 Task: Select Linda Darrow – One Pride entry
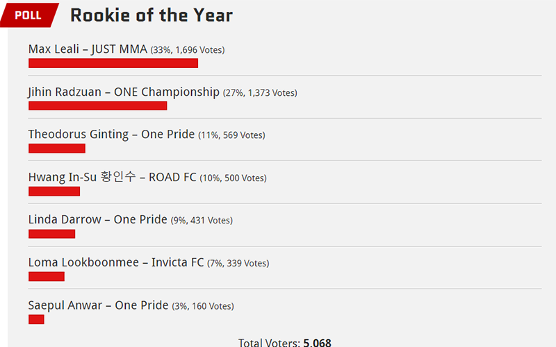coord(97,219)
